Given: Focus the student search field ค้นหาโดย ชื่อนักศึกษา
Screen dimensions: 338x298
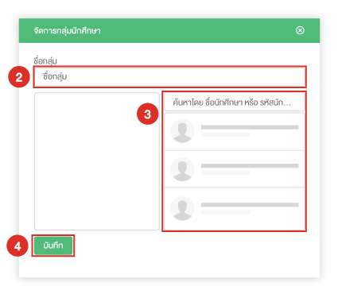Looking at the screenshot, I should click(235, 103).
